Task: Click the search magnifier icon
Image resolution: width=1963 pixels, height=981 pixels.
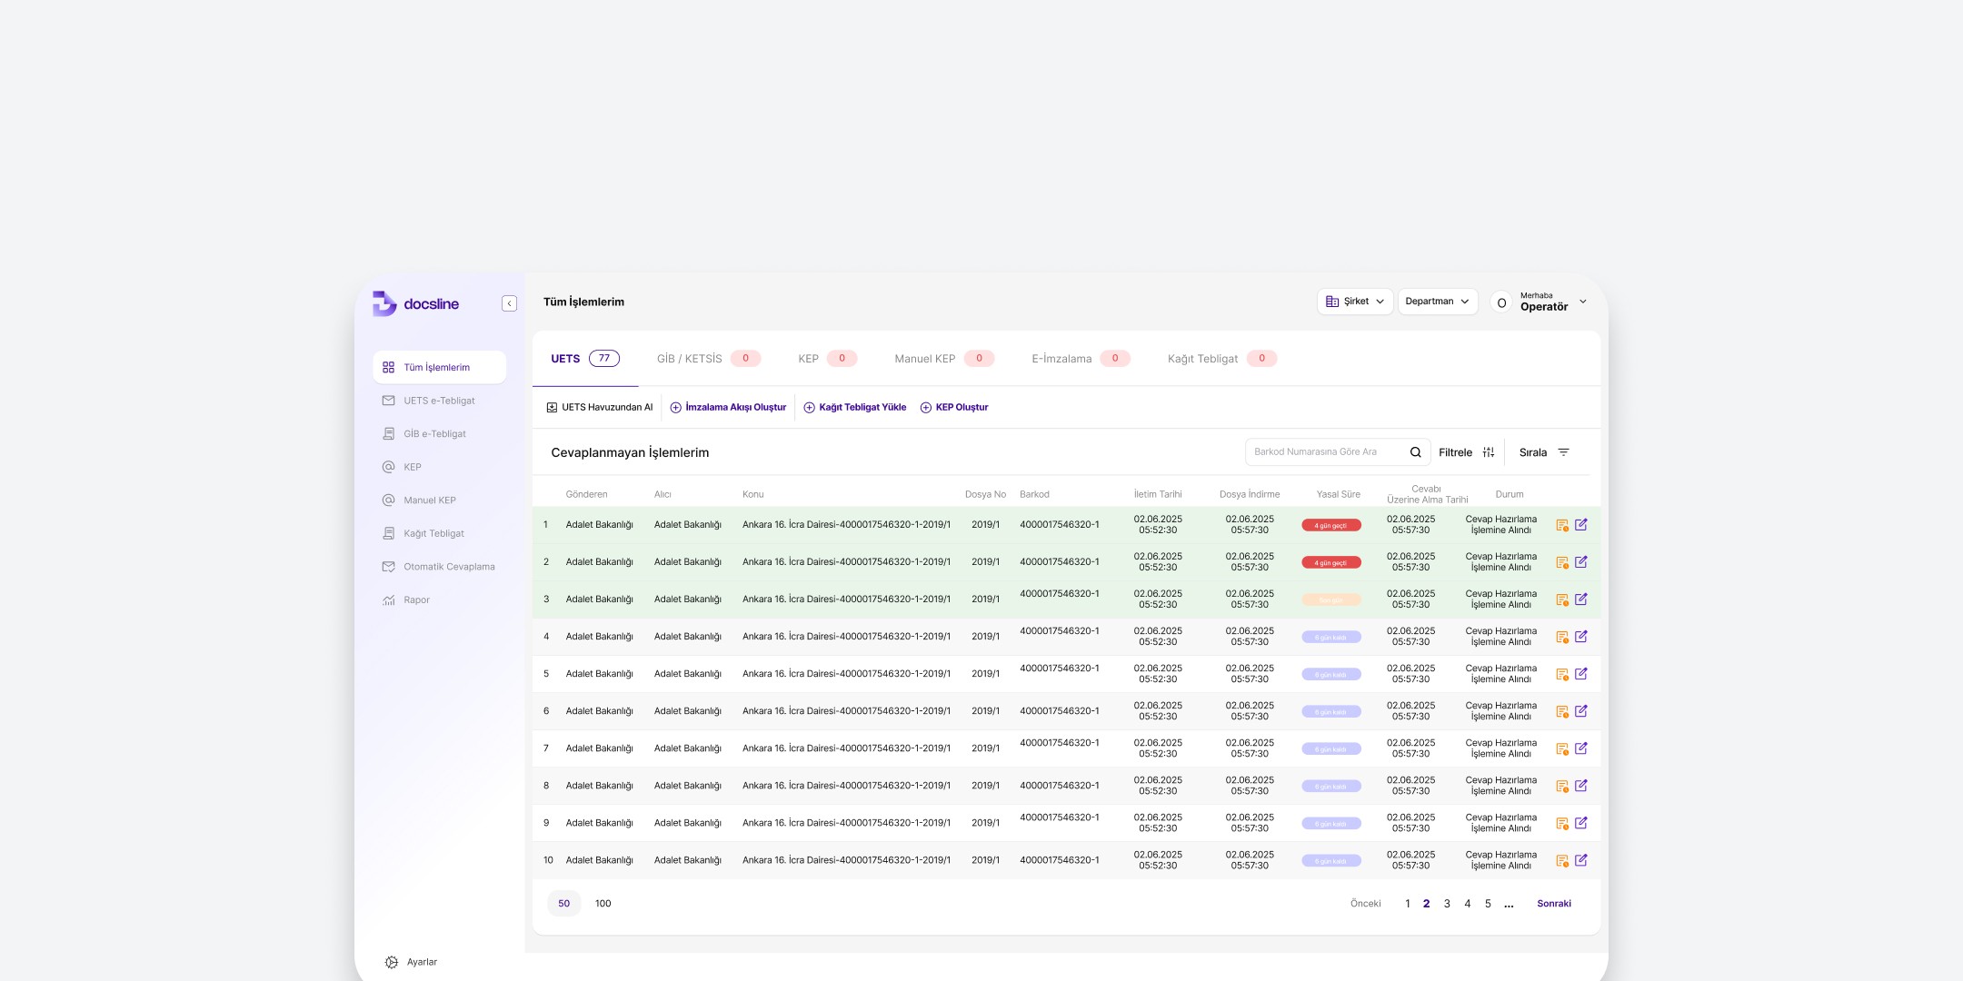Action: tap(1415, 452)
